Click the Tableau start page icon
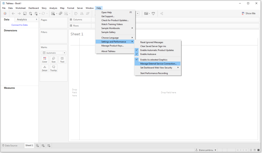Image resolution: width=262 pixels, height=153 pixels. coord(5,13)
